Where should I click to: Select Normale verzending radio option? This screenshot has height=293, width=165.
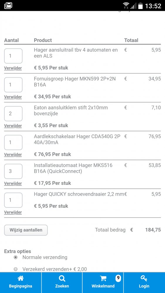click(16, 257)
